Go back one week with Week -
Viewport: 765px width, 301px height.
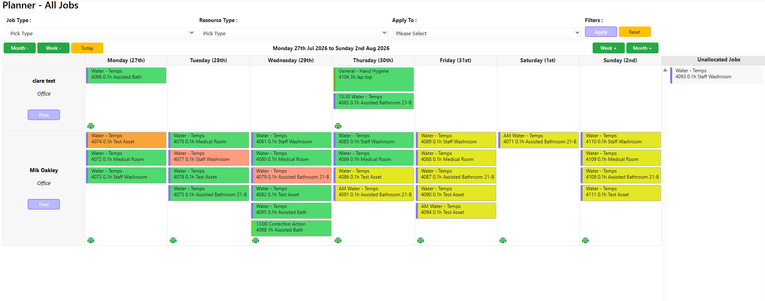click(53, 48)
